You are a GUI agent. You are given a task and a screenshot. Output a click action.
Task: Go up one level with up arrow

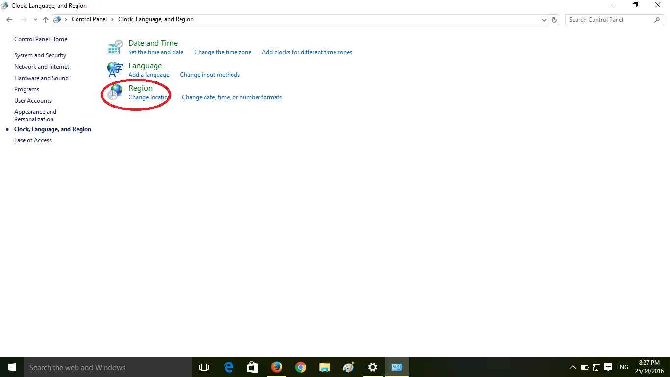(46, 20)
